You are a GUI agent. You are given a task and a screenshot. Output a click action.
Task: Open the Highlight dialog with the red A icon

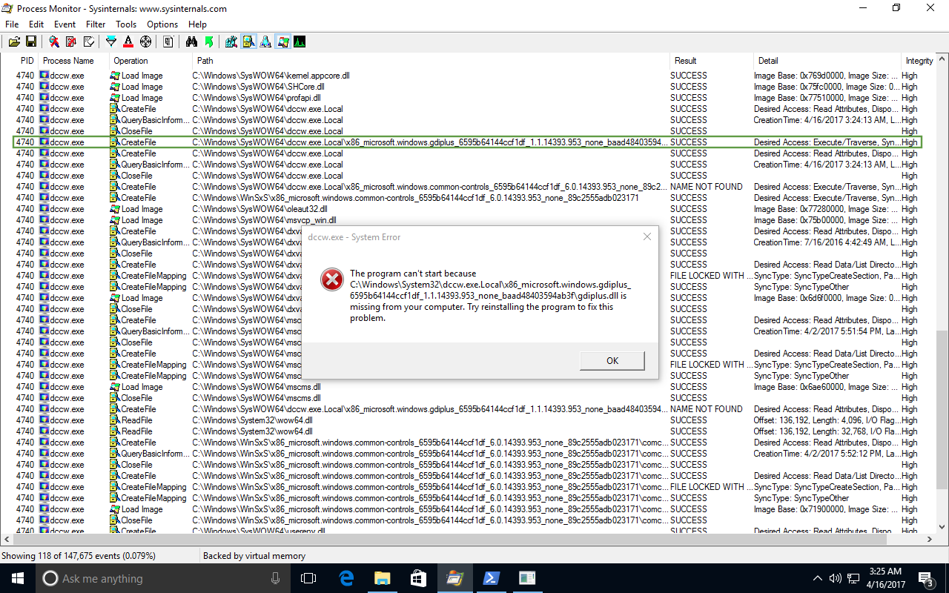coord(128,42)
